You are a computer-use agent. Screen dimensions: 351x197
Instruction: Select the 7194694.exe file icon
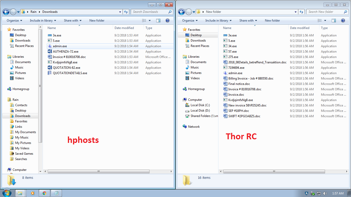pos(225,68)
